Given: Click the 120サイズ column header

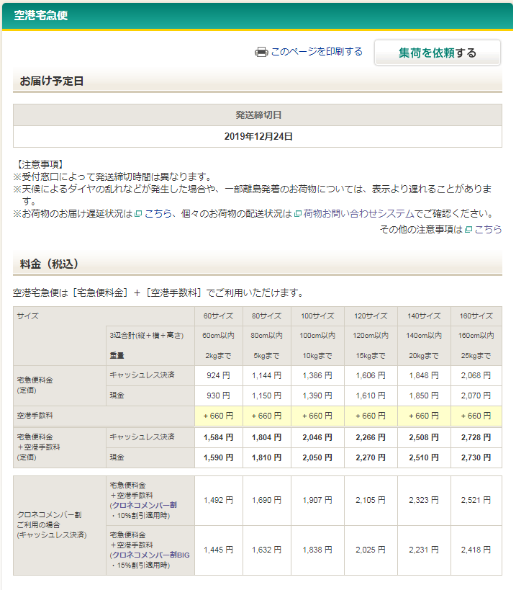Looking at the screenshot, I should point(371,316).
